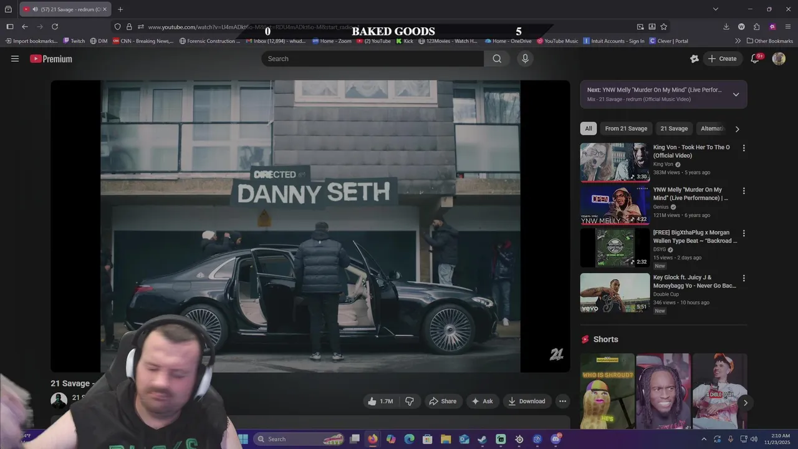
Task: Open browser extensions puzzle icon
Action: pos(757,27)
